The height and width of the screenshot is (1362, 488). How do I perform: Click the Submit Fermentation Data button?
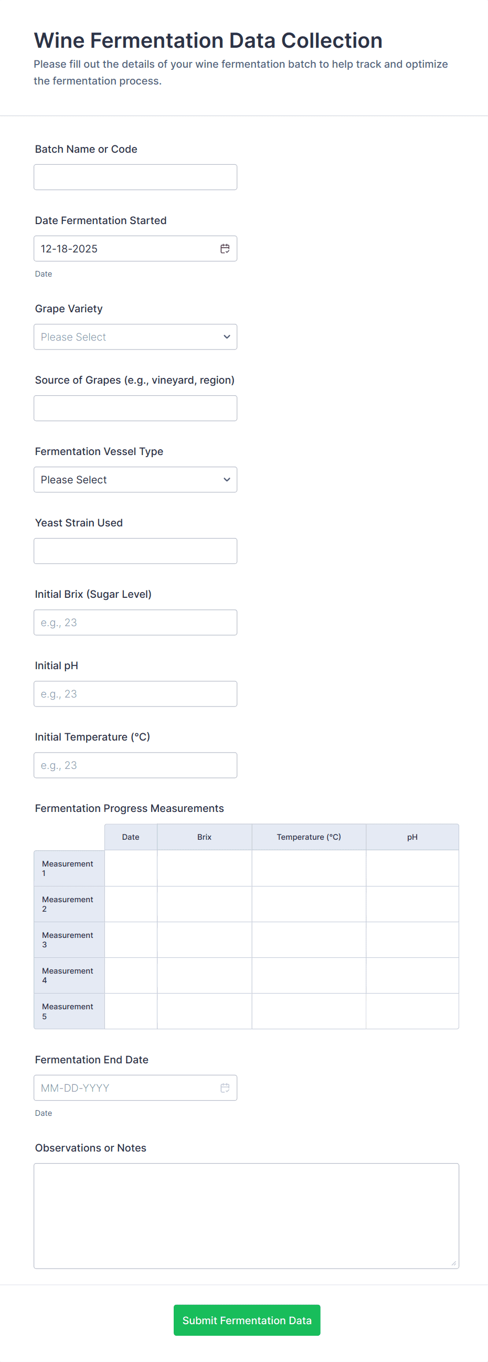(247, 1319)
